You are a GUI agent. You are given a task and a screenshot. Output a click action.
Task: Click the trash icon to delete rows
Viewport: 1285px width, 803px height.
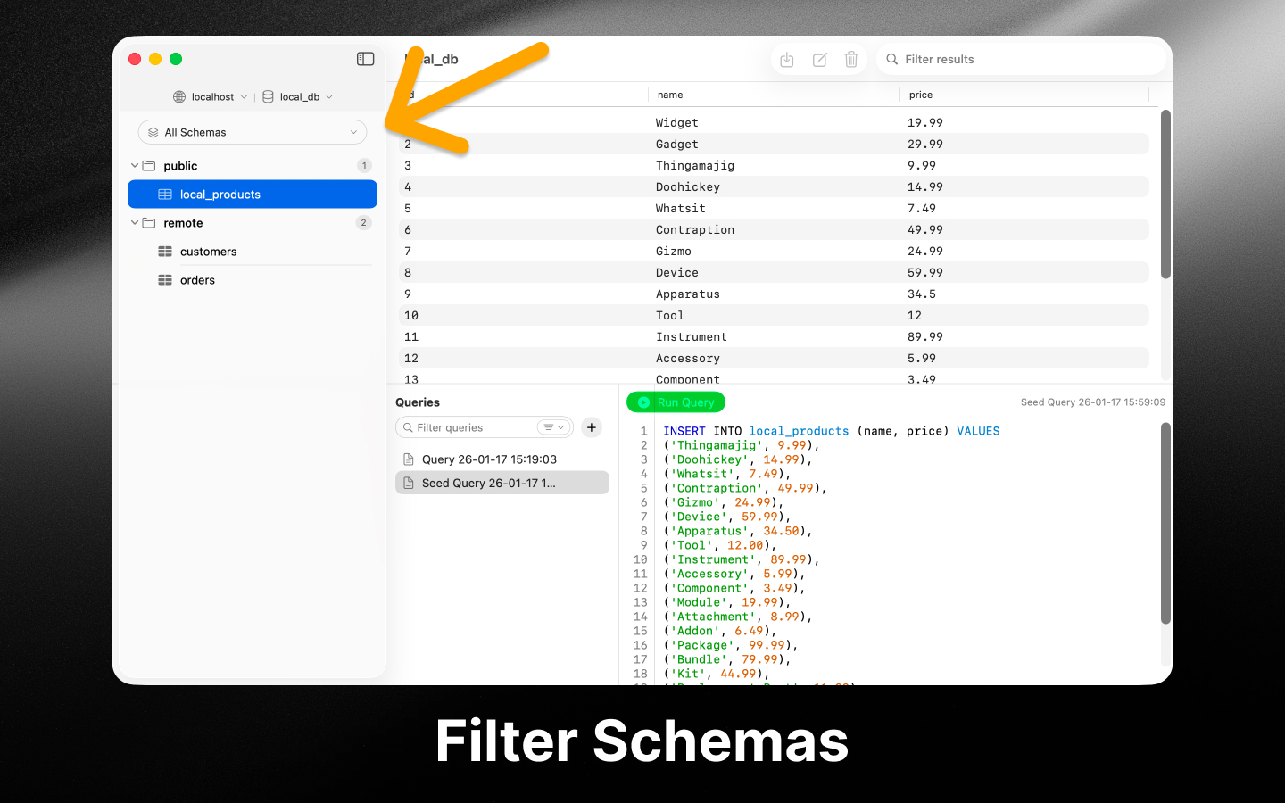point(851,59)
